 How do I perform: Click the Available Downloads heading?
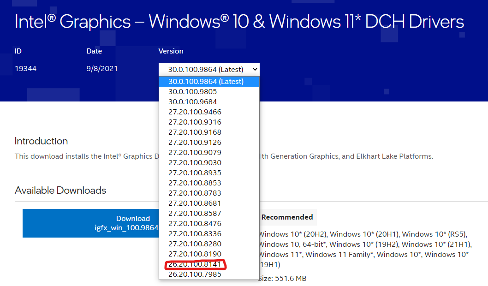[60, 190]
